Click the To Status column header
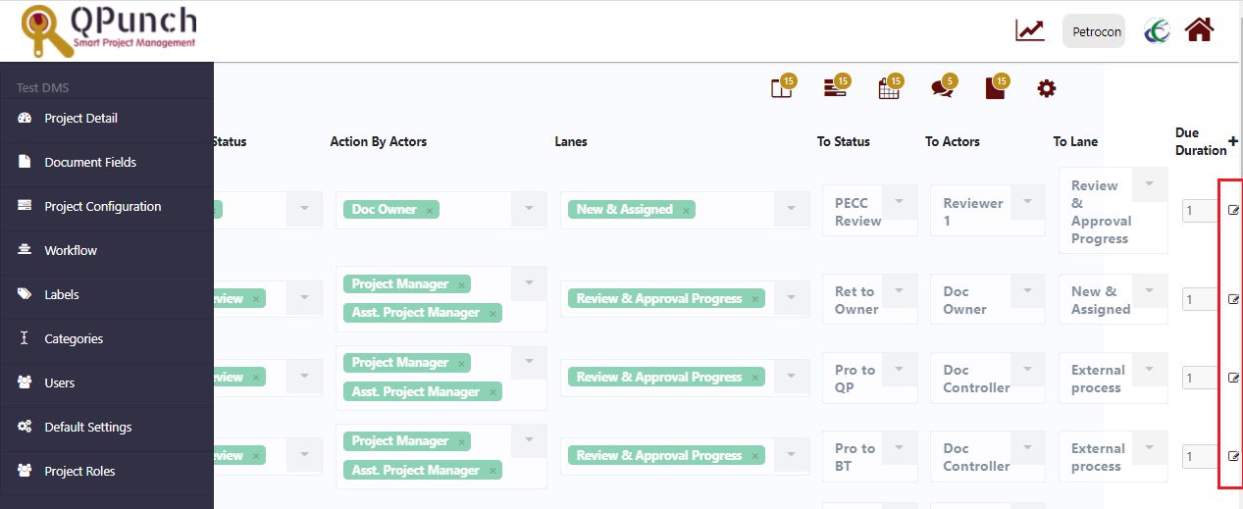The height and width of the screenshot is (509, 1243). coord(844,142)
